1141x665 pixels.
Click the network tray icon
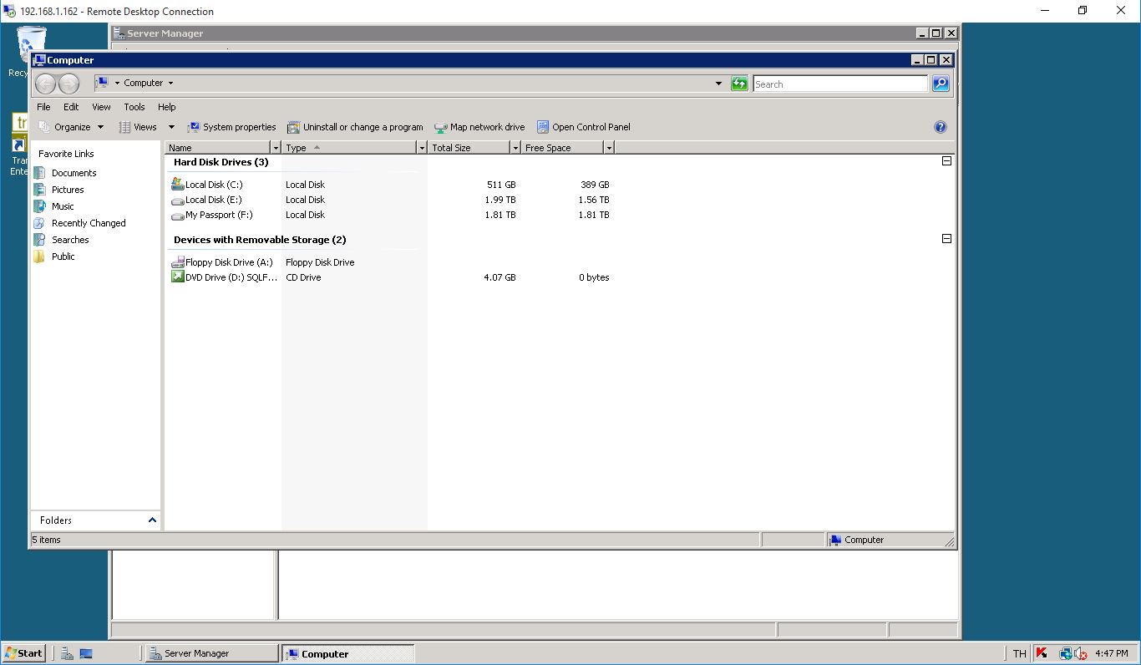(1066, 653)
